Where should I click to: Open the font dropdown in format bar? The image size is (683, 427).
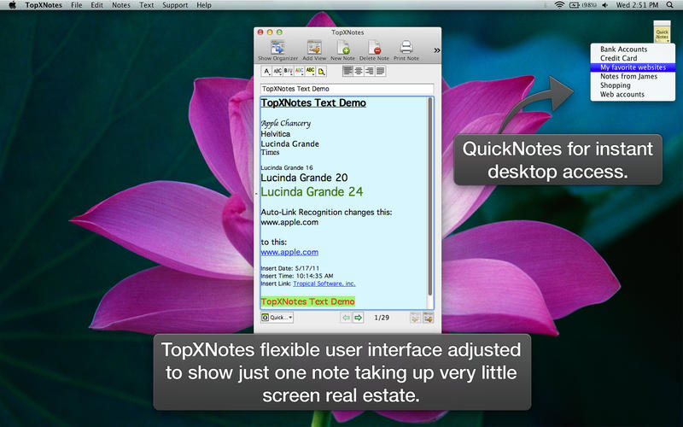pos(266,71)
